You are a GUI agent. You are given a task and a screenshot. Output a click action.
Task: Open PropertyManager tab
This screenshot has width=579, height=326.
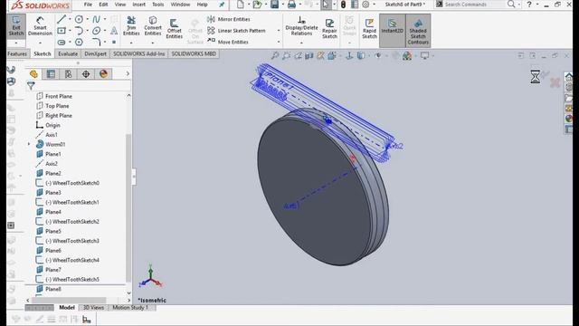pos(51,74)
